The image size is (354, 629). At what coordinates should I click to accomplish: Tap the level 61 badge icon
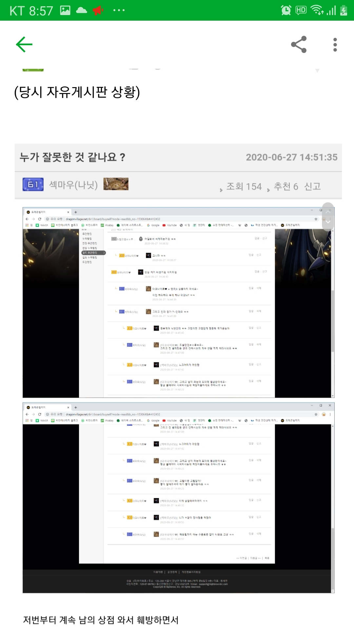pyautogui.click(x=33, y=184)
